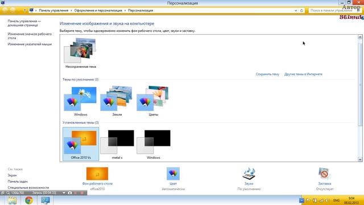This screenshot has height=205, width=364.
Task: Select the installed Windows theme with black preview
Action: 154,144
